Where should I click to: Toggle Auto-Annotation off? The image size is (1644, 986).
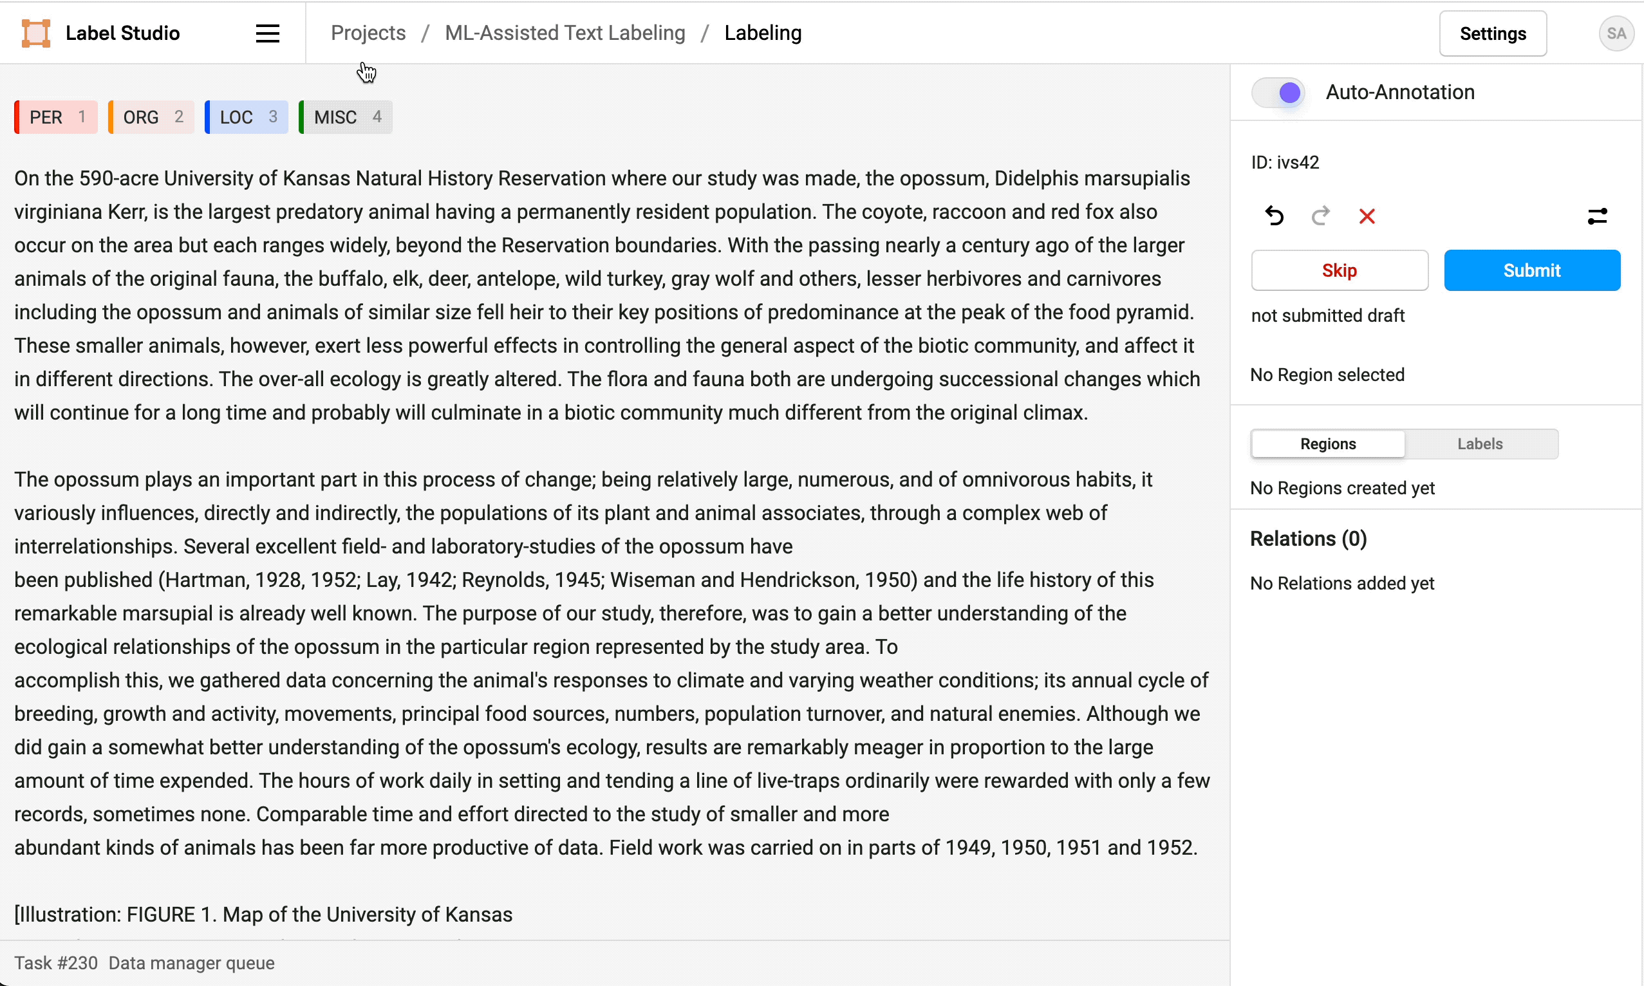coord(1277,92)
